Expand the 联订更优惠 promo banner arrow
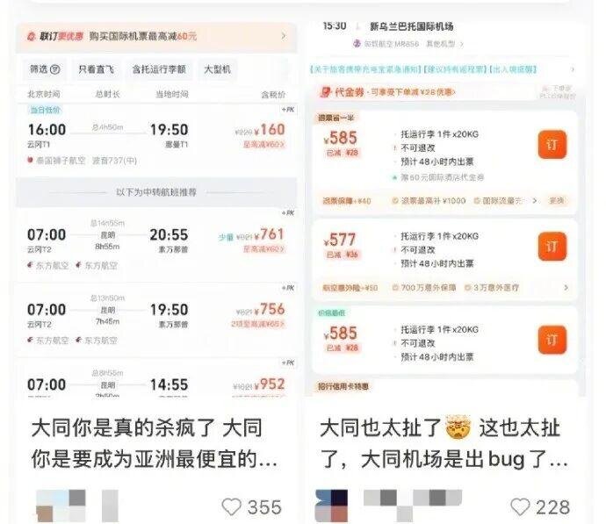 284,36
